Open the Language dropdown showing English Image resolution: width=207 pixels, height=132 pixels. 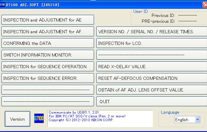click(x=187, y=119)
